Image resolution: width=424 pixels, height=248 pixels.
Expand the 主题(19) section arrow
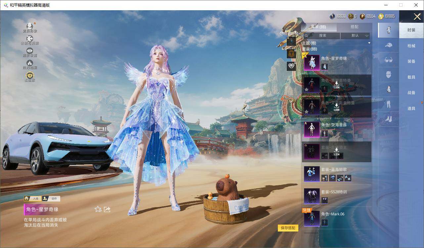pyautogui.click(x=369, y=43)
